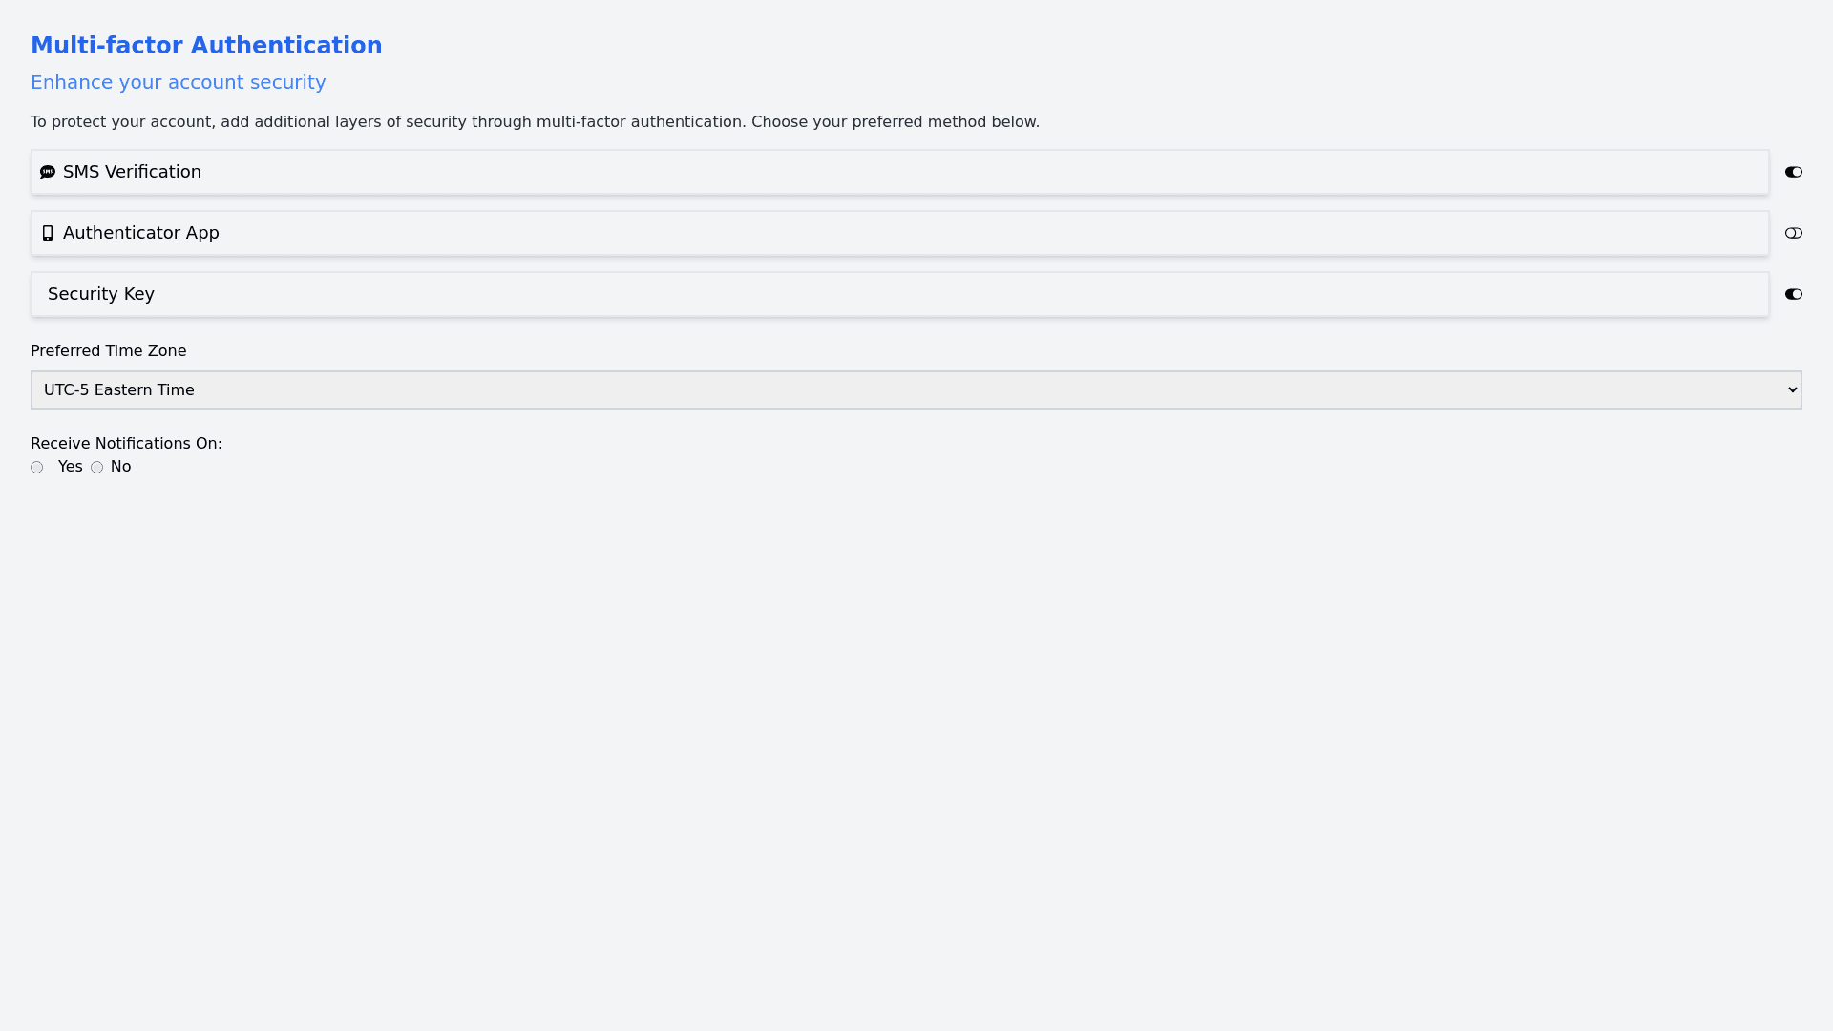This screenshot has width=1833, height=1031.
Task: Click the SMS Verification option text
Action: point(132,172)
